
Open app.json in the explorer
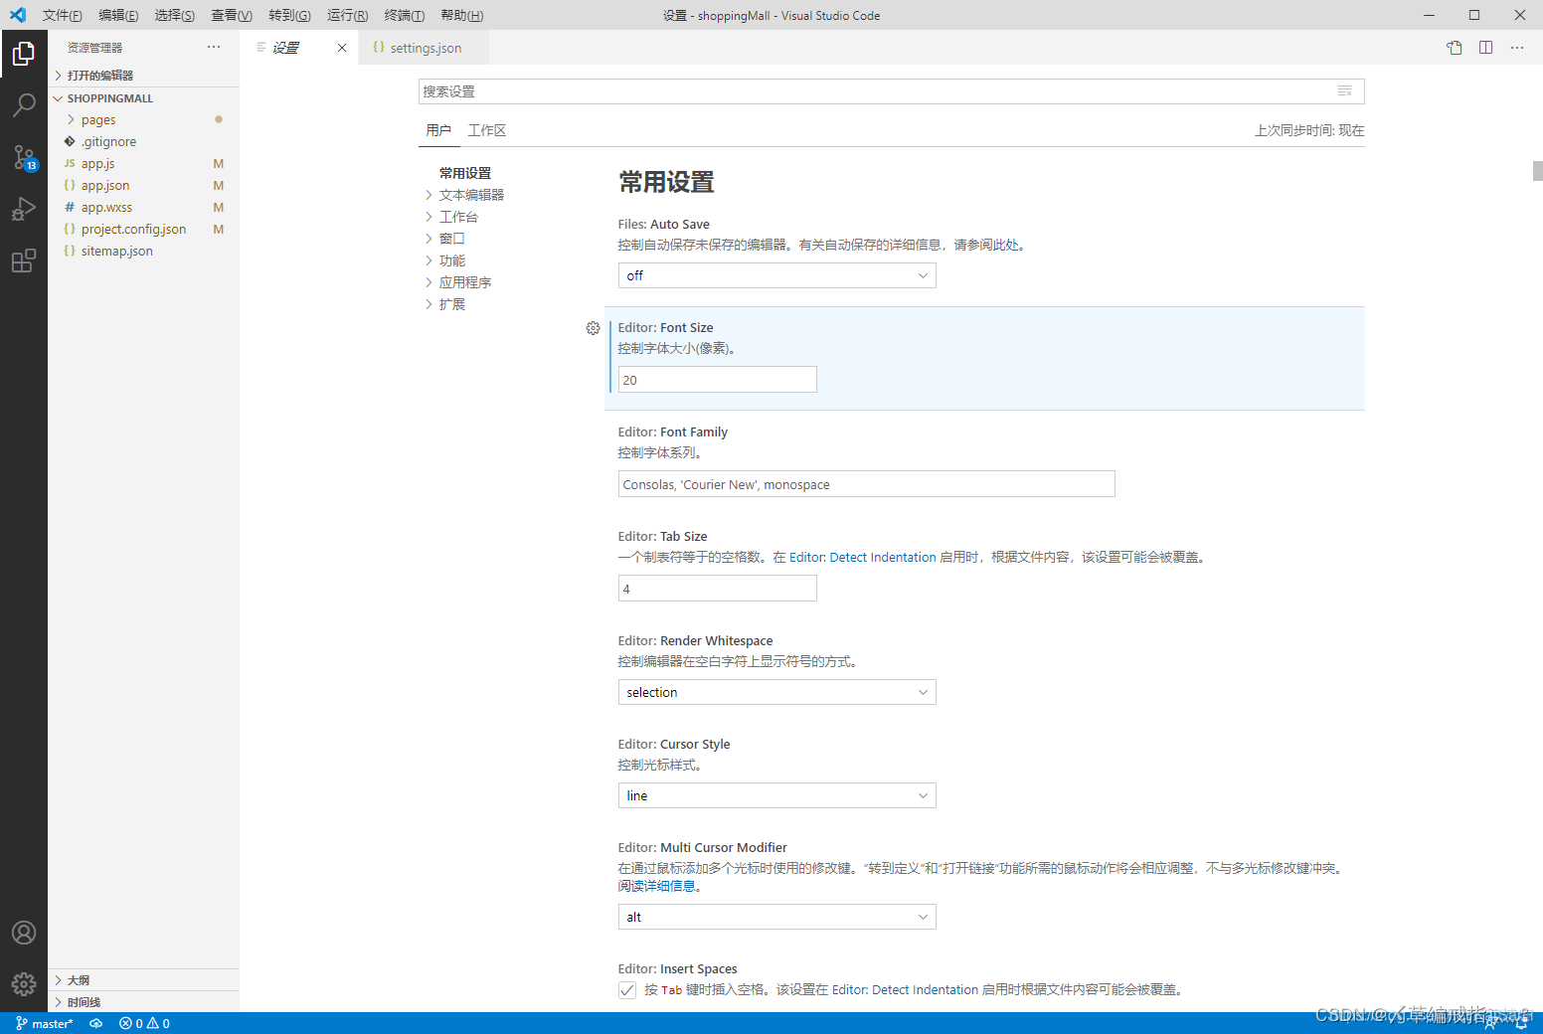coord(143,185)
